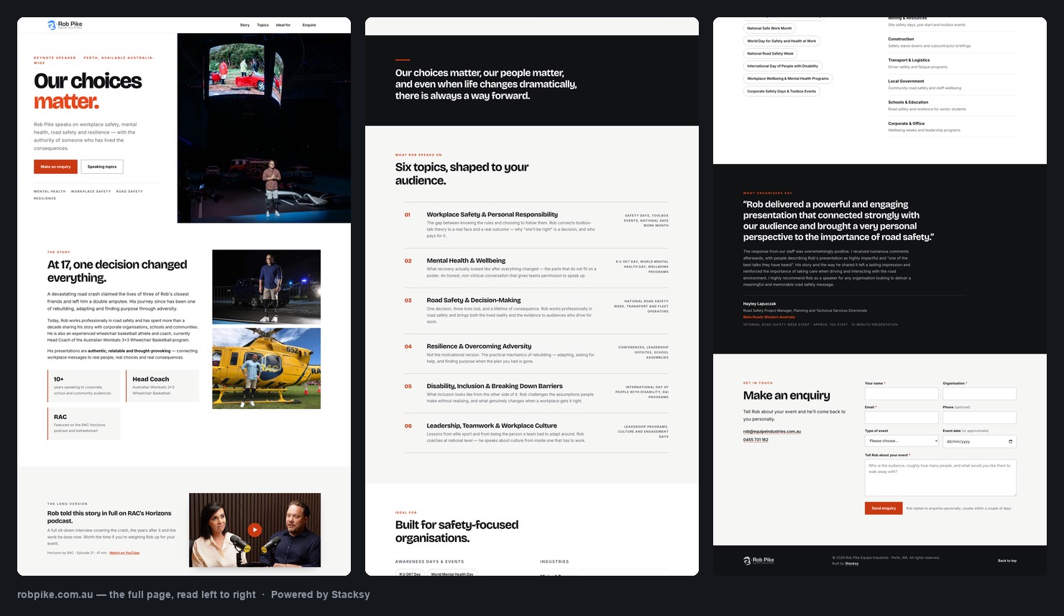Click the Tell Rob about your event textarea

[940, 477]
